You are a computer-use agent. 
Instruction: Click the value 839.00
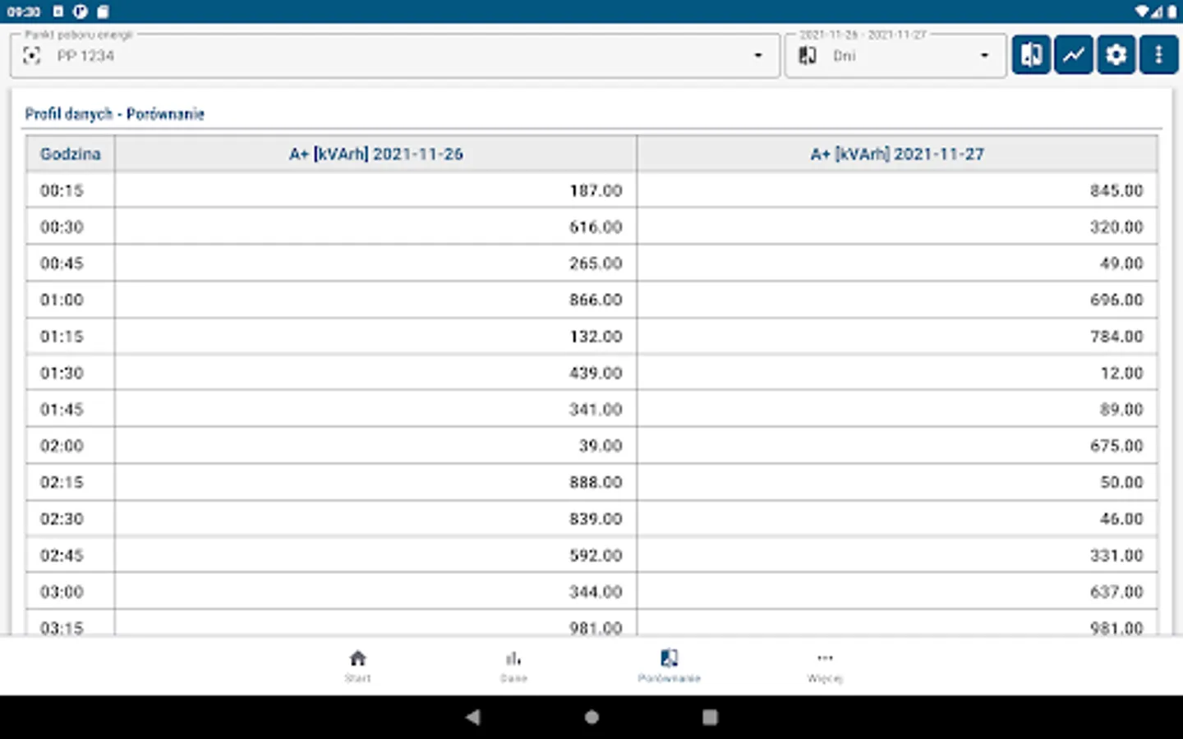click(596, 519)
